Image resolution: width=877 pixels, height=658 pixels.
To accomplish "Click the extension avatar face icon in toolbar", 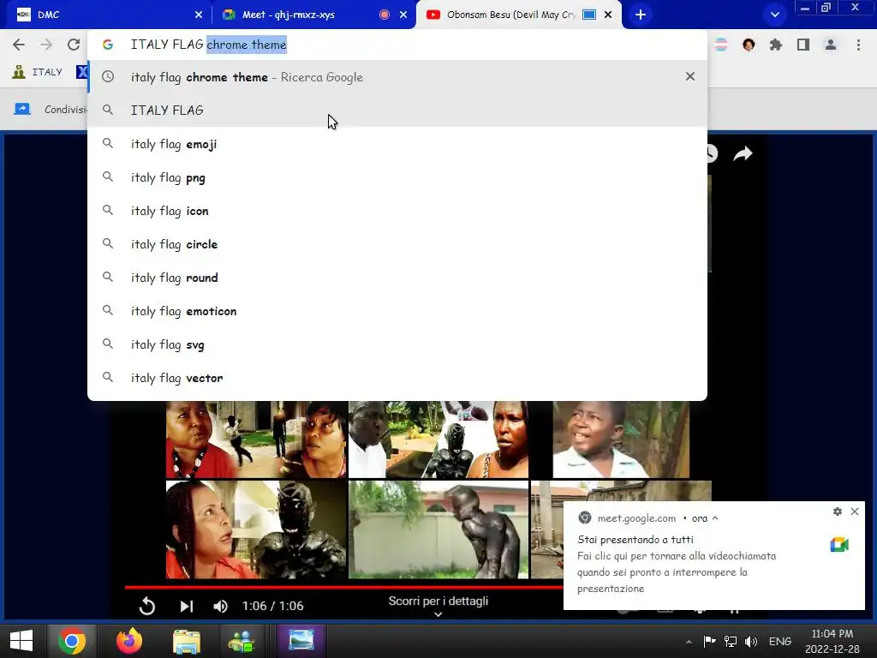I will coord(749,45).
